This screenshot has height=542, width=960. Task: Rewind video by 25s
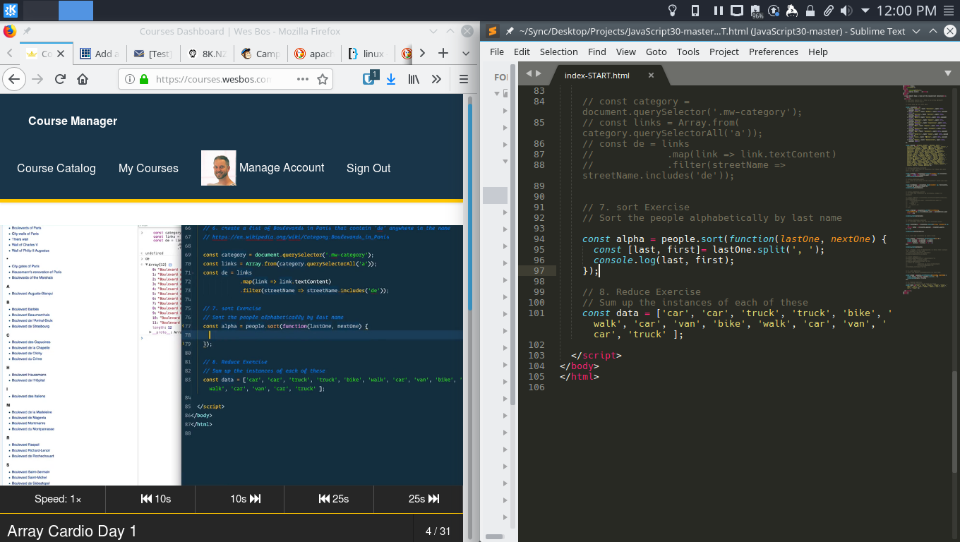pos(334,498)
